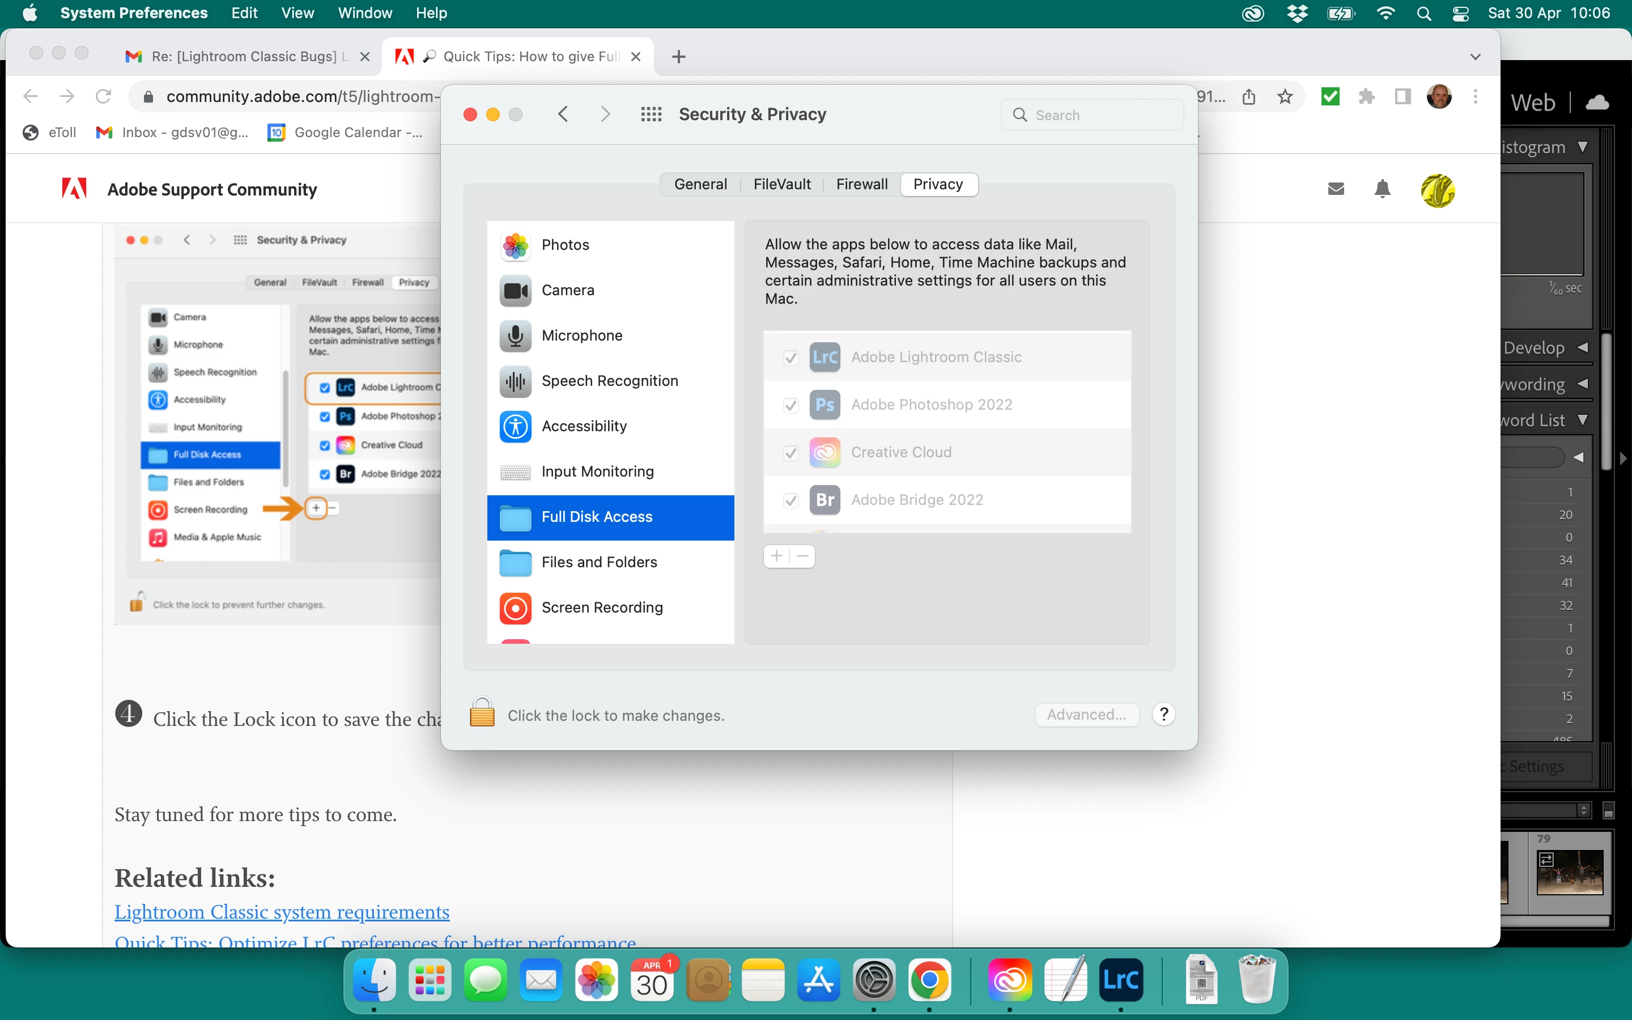Click the Chrome bookmark star icon
1632x1020 pixels.
pos(1285,96)
